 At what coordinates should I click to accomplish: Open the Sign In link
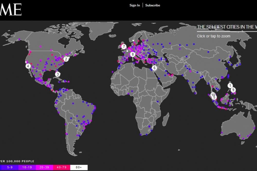135,5
